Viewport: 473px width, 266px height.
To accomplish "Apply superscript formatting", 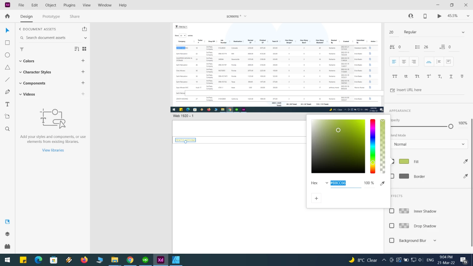I will coord(429,76).
